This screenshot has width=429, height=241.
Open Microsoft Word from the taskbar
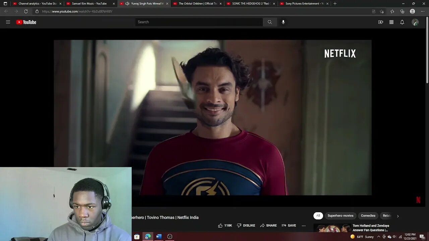[x=159, y=237]
